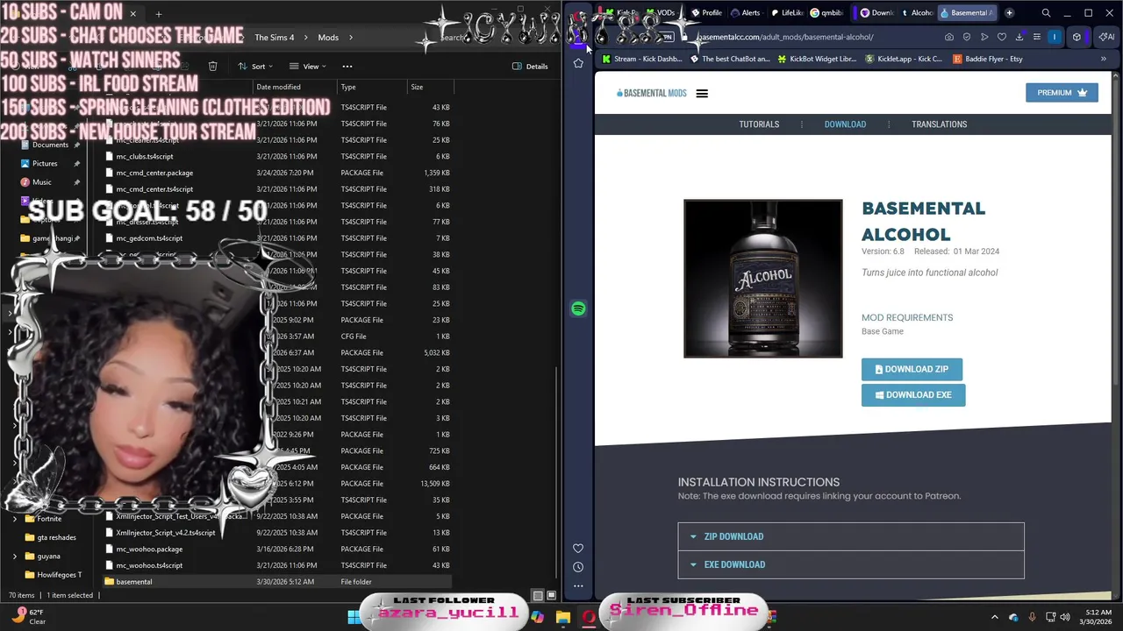Click the DOWNLOAD EXE button
The image size is (1123, 631).
[x=913, y=394]
